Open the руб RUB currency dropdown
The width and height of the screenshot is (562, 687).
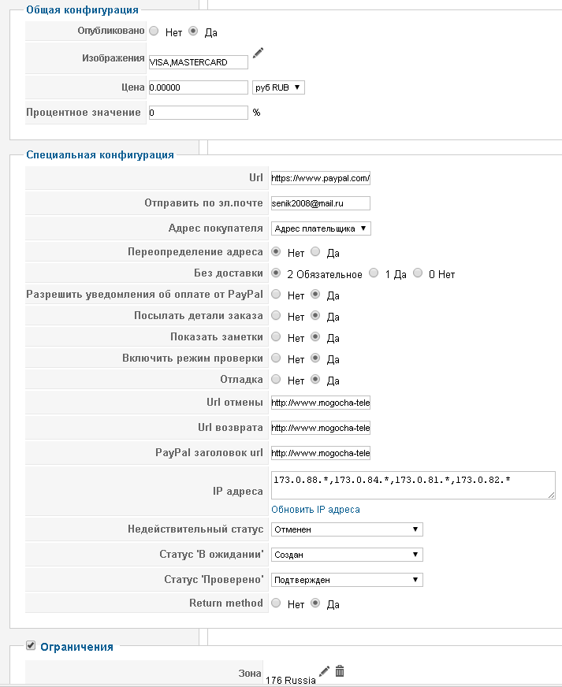coord(278,87)
